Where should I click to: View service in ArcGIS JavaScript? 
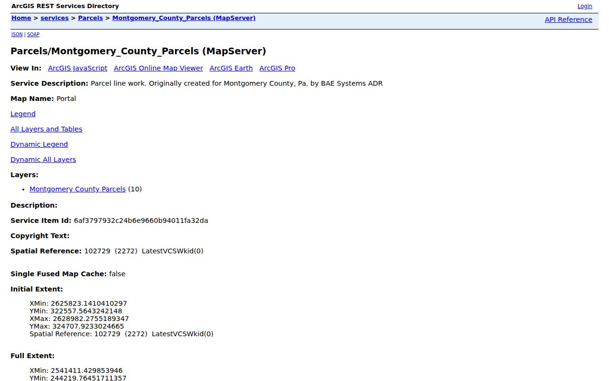coord(78,68)
